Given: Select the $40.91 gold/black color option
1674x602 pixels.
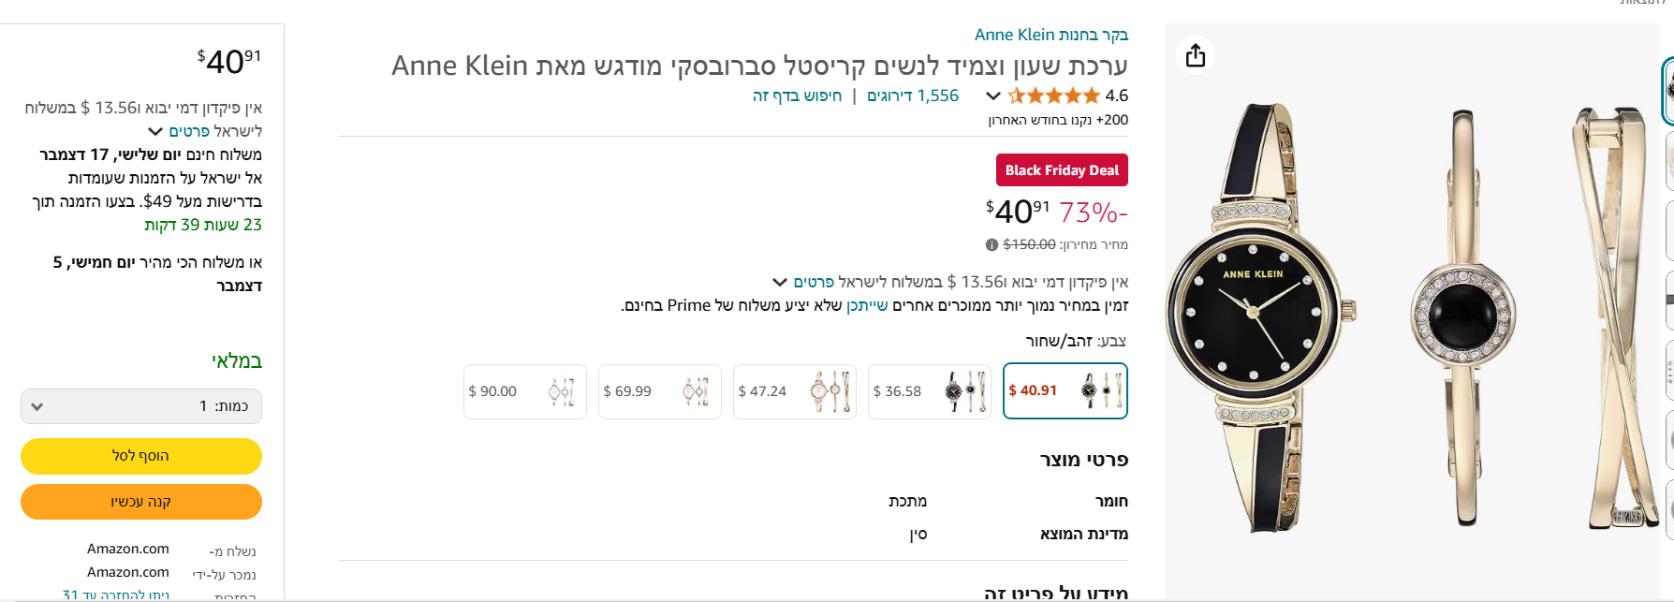Looking at the screenshot, I should pyautogui.click(x=1065, y=390).
